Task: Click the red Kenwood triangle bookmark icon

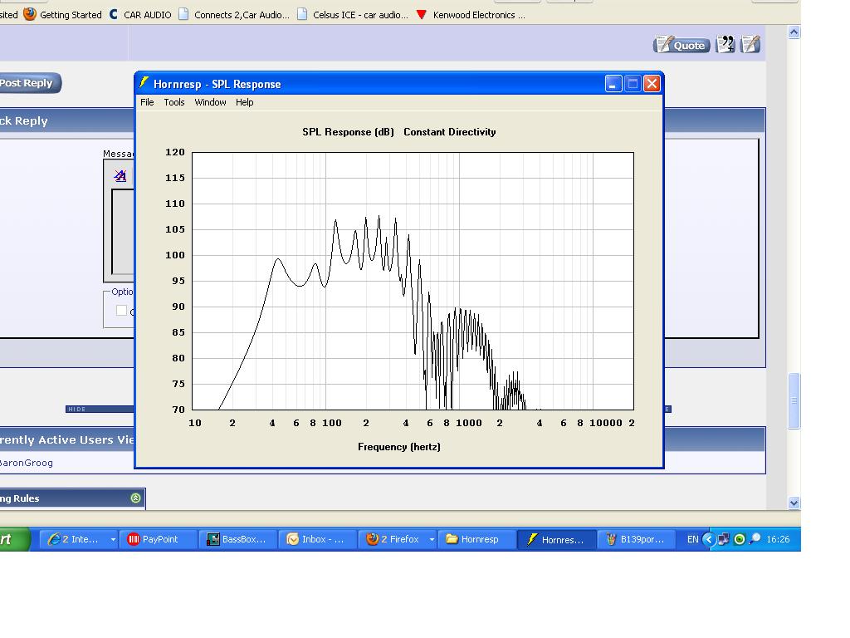Action: [421, 15]
